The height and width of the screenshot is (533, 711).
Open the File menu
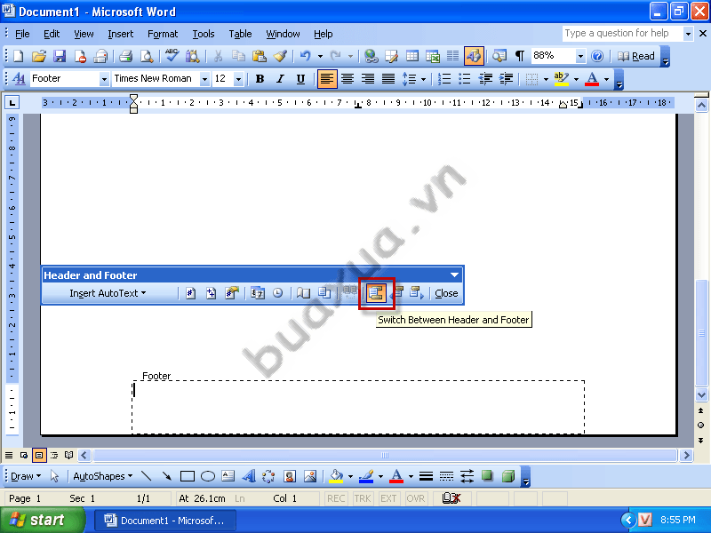22,34
